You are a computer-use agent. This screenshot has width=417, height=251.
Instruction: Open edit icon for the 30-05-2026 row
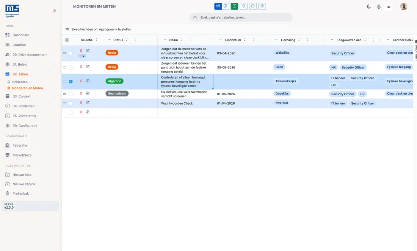click(x=88, y=67)
